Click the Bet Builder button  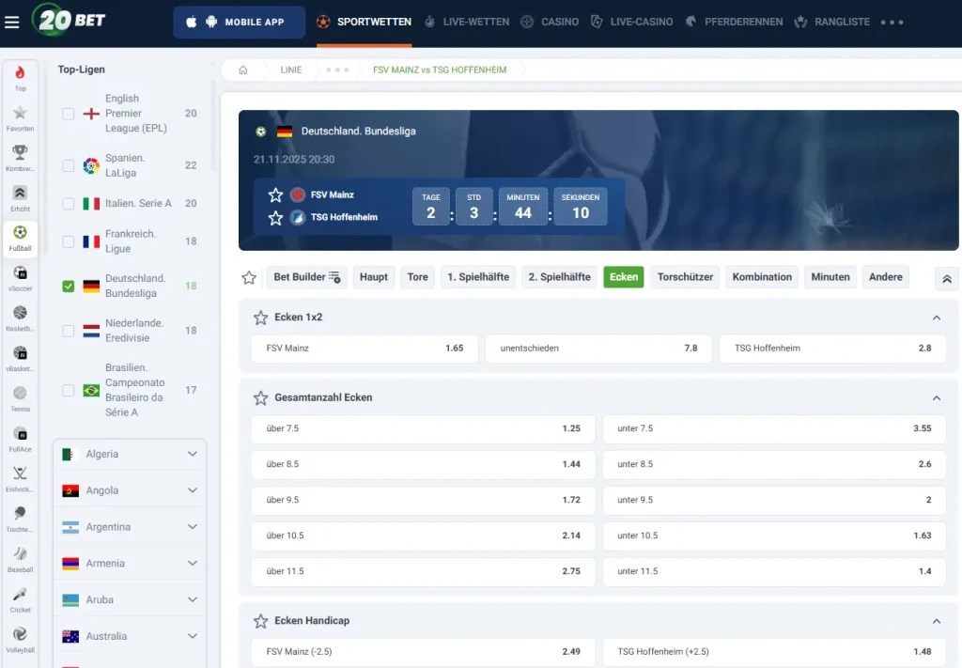pos(307,277)
